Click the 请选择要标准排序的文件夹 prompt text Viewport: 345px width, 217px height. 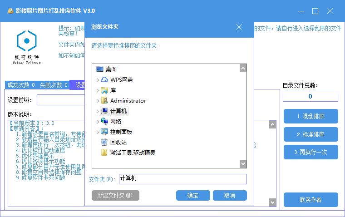coord(124,45)
